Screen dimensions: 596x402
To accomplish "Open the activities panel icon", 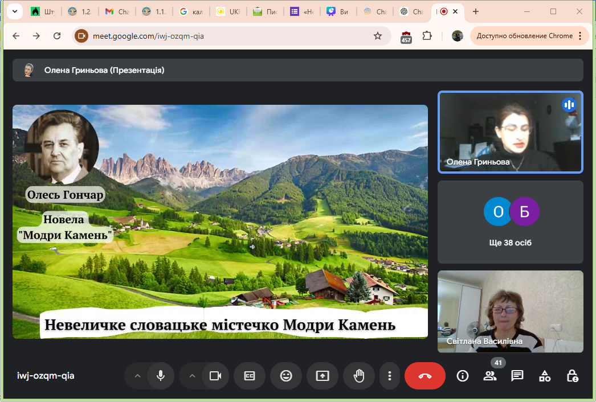I will point(545,376).
